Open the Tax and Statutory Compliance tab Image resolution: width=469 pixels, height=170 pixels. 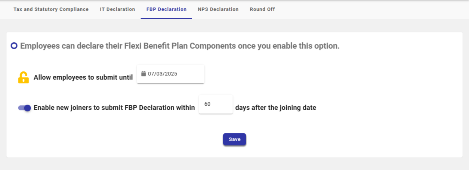click(51, 9)
